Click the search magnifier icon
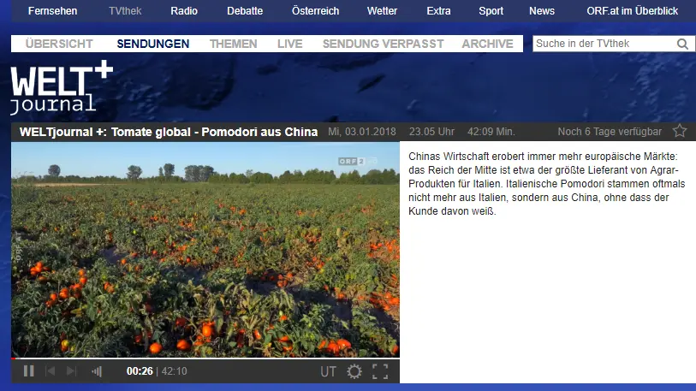 coord(682,44)
